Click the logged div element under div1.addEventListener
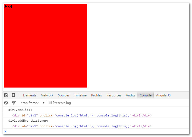This screenshot has height=137, width=192. pos(82,126)
